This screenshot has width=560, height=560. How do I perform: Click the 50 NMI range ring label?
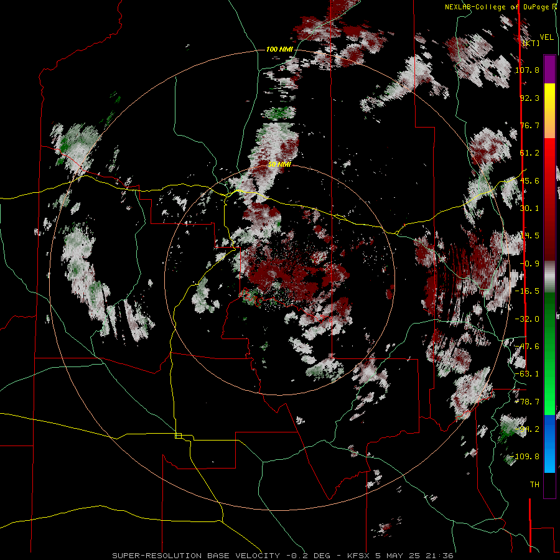click(x=279, y=165)
